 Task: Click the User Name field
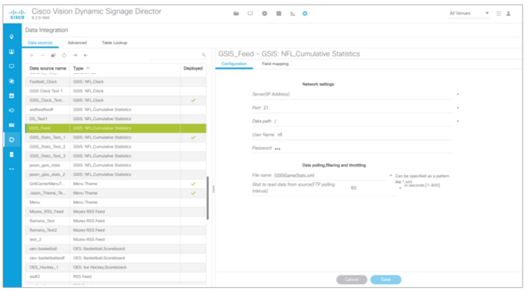(x=352, y=135)
